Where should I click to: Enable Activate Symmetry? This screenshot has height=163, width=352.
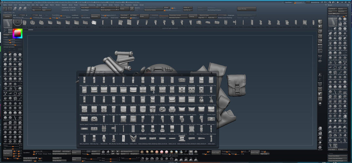9,47
